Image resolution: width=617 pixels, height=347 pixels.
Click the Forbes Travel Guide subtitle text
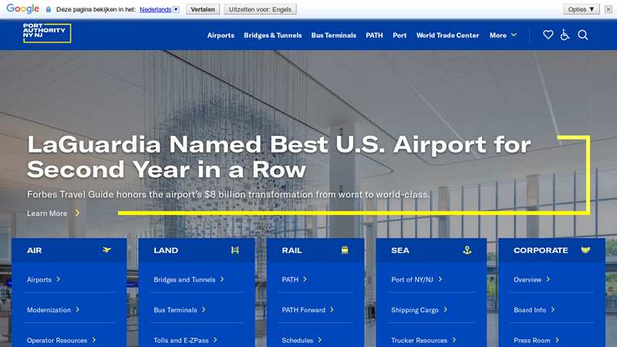point(228,194)
